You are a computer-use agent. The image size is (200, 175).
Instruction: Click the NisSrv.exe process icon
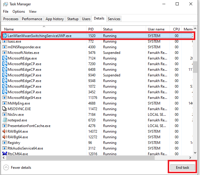point(5,115)
